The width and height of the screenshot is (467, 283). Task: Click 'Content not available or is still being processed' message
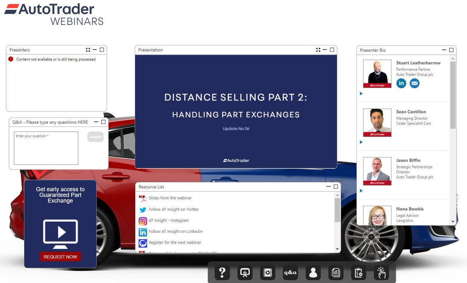click(x=56, y=59)
